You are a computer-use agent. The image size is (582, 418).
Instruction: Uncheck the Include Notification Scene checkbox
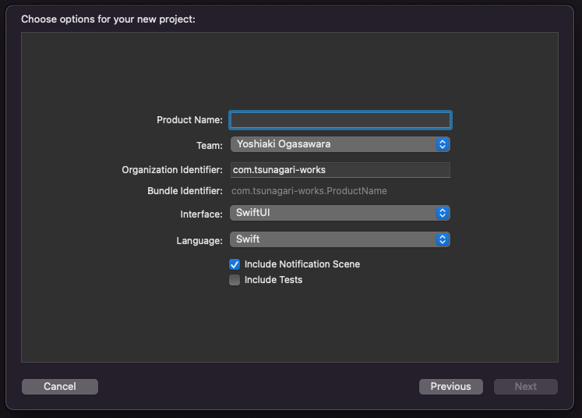point(235,264)
